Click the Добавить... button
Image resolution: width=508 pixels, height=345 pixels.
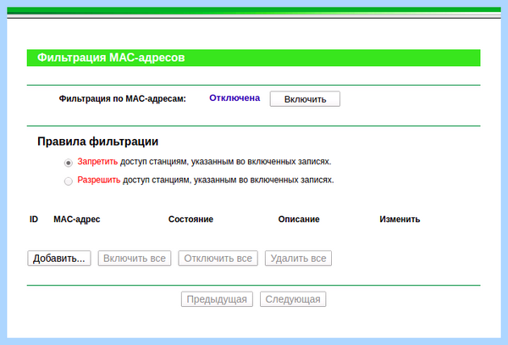59,258
